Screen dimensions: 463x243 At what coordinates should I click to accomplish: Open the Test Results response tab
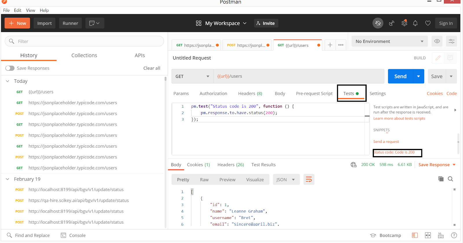[263, 165]
